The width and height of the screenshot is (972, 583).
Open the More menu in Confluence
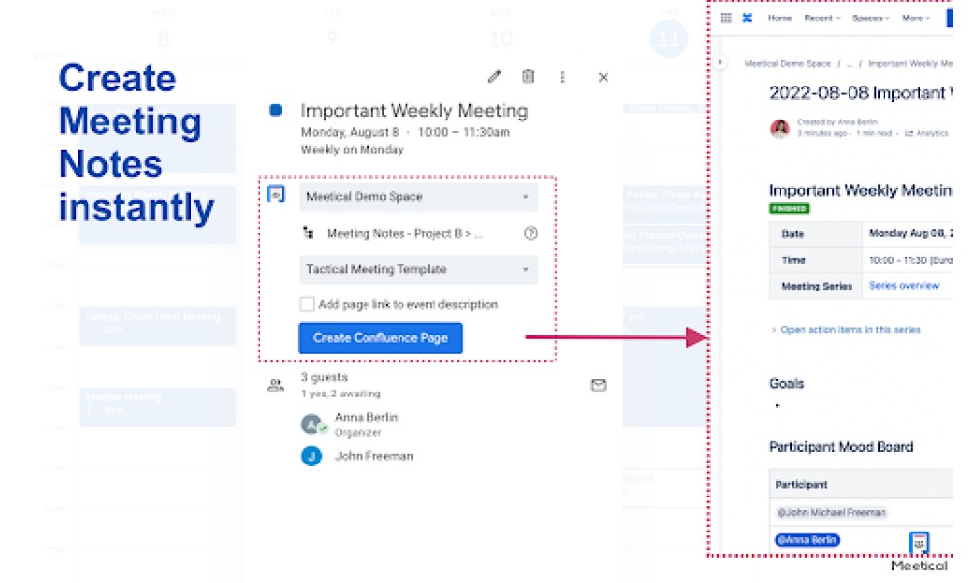[x=916, y=17]
